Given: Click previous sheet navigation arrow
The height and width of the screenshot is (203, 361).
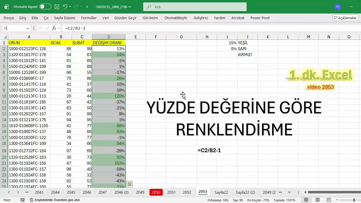Looking at the screenshot, I should pos(9,192).
